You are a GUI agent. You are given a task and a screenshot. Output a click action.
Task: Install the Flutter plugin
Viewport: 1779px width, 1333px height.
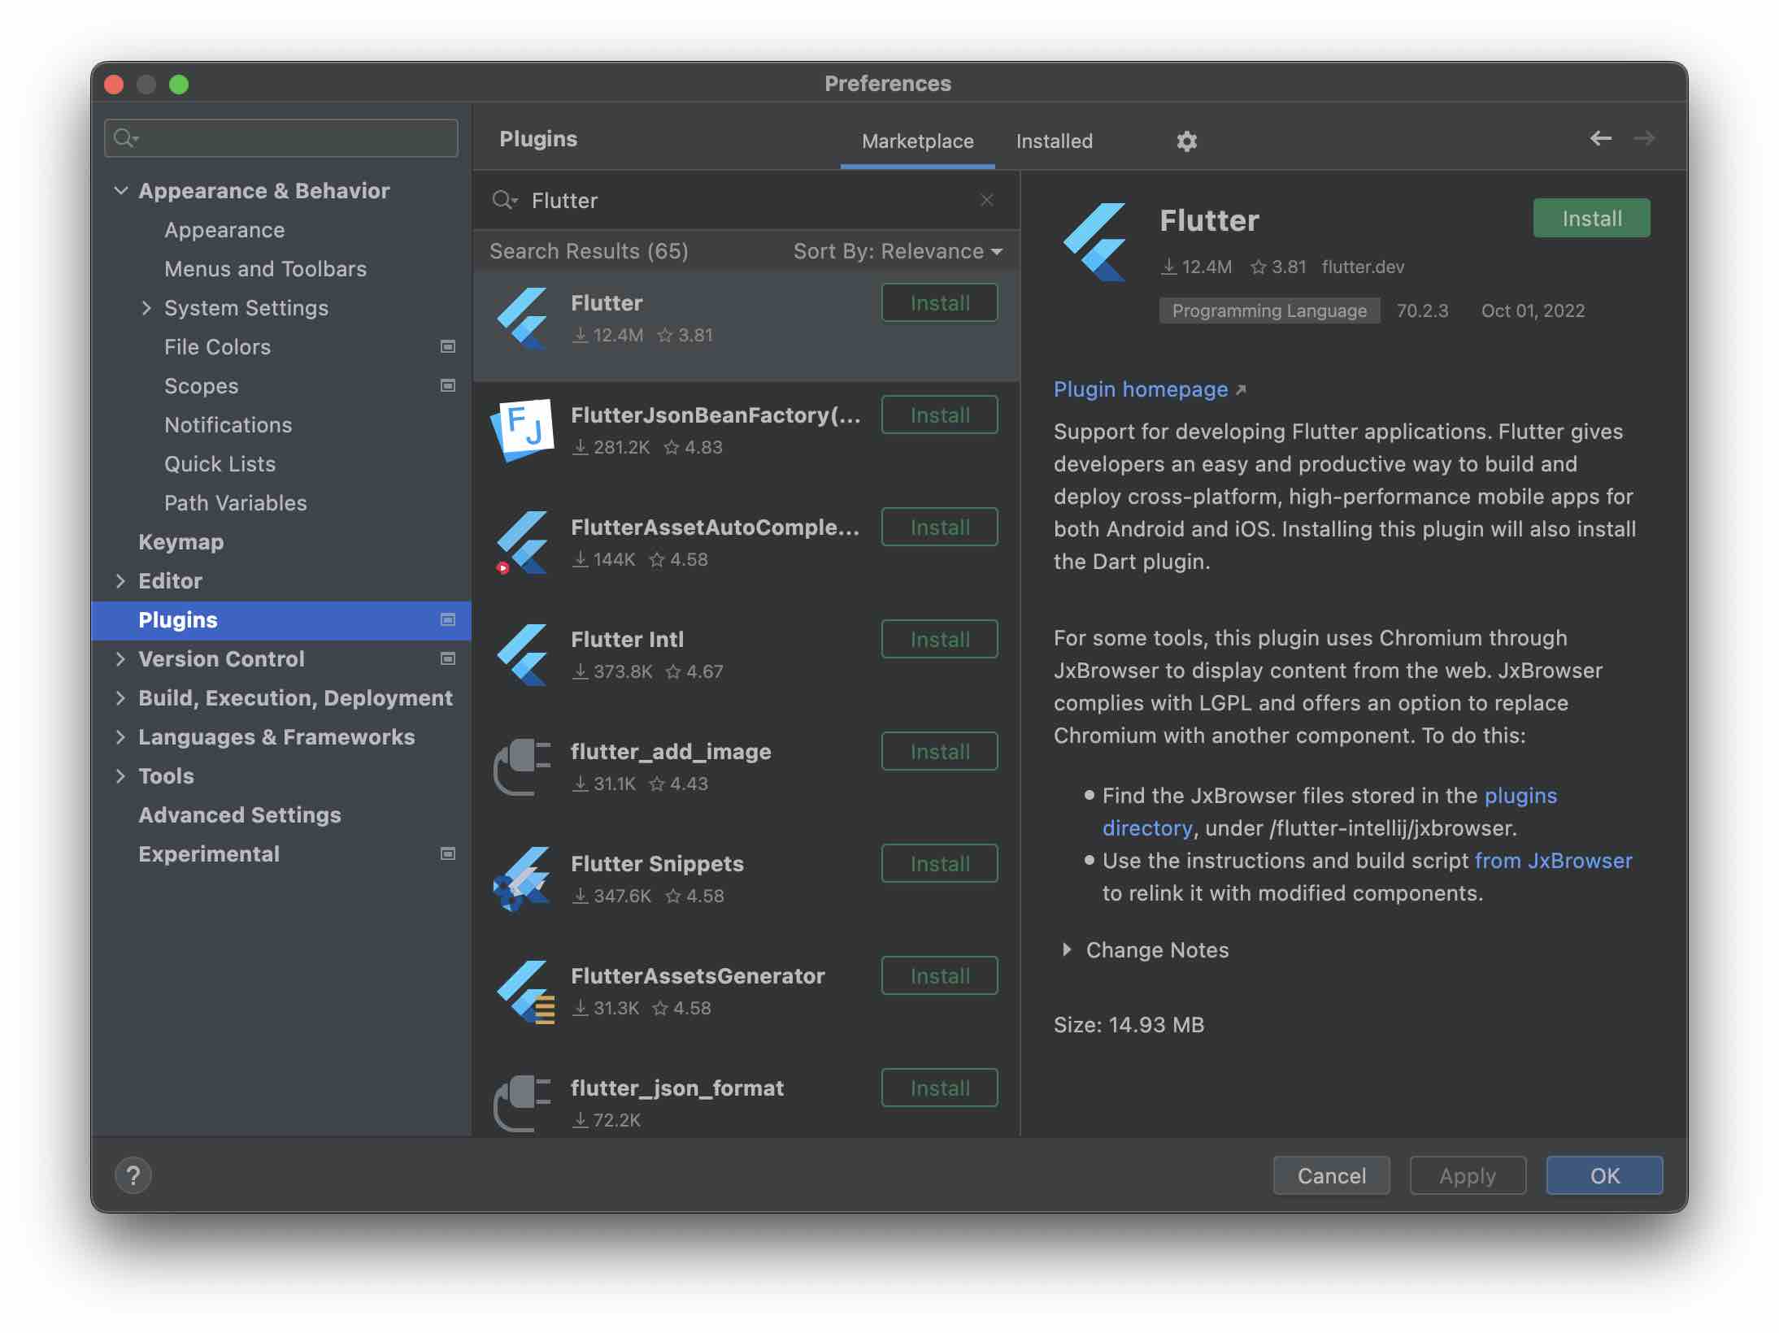coord(1590,218)
